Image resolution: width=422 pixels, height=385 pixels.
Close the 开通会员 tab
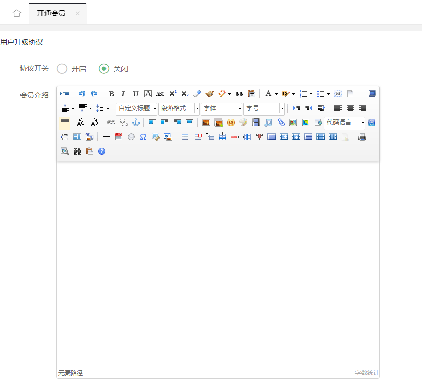click(78, 13)
